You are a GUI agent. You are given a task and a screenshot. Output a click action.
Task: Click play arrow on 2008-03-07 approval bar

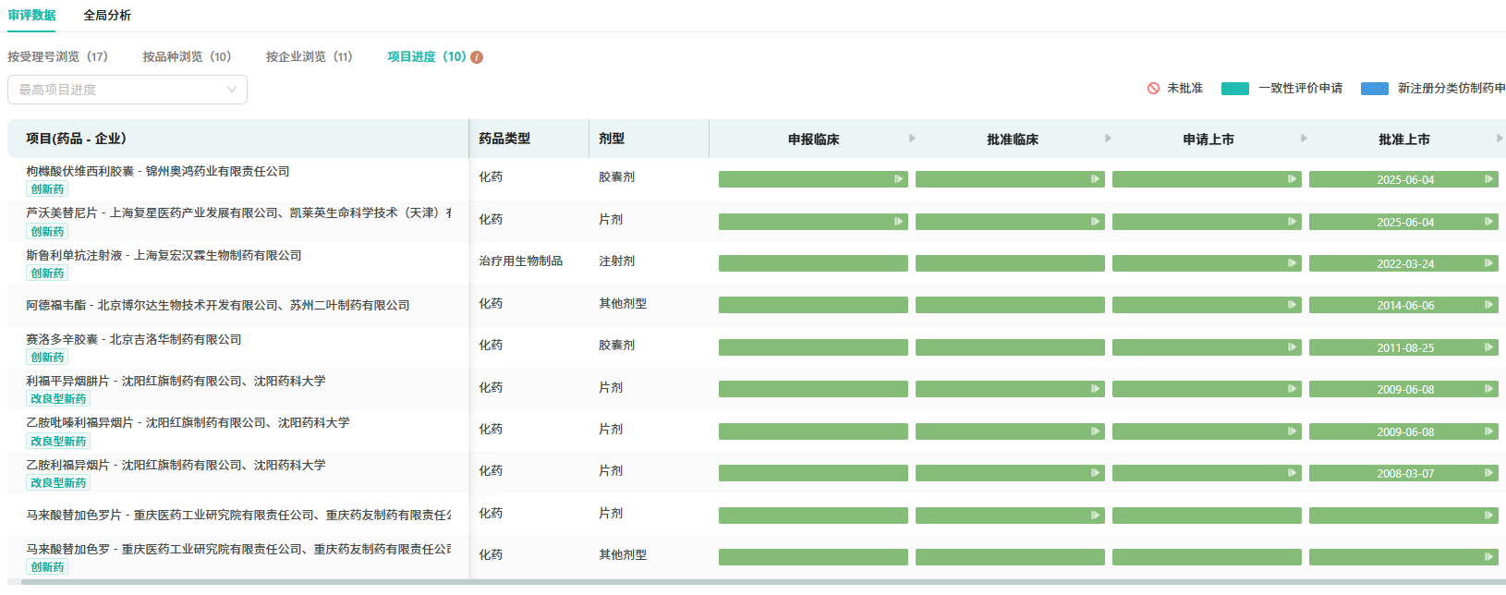pos(1488,473)
